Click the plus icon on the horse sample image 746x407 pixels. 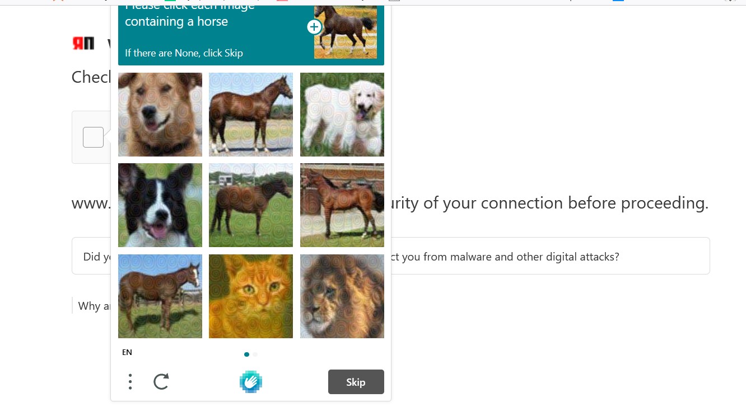click(x=314, y=27)
